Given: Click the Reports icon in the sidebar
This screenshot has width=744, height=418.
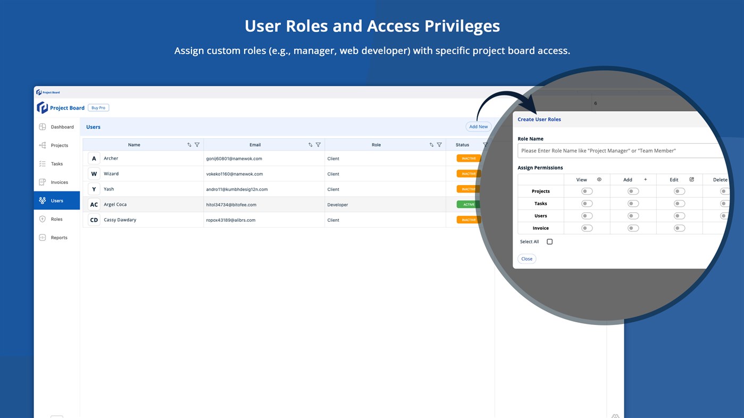Looking at the screenshot, I should 41,237.
